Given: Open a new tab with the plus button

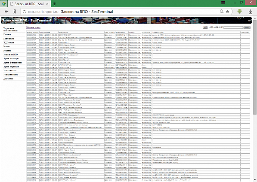Looking at the screenshot, I should coord(54,4).
